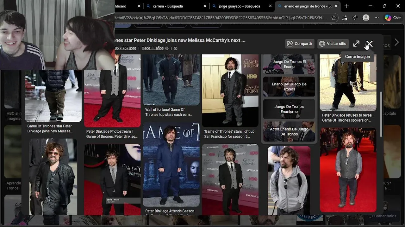Close the jorge guayaco - Búsqueda tab
Viewport: 405px width, 227px height.
[270, 6]
